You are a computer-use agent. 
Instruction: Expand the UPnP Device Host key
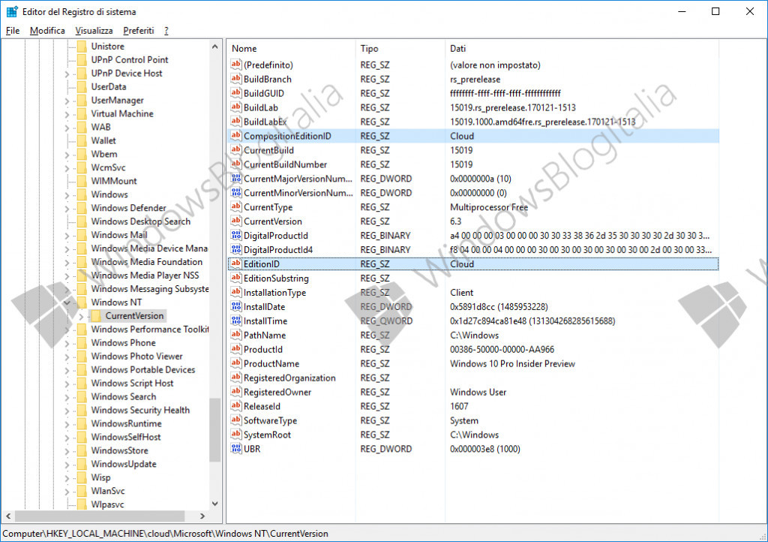pyautogui.click(x=67, y=74)
